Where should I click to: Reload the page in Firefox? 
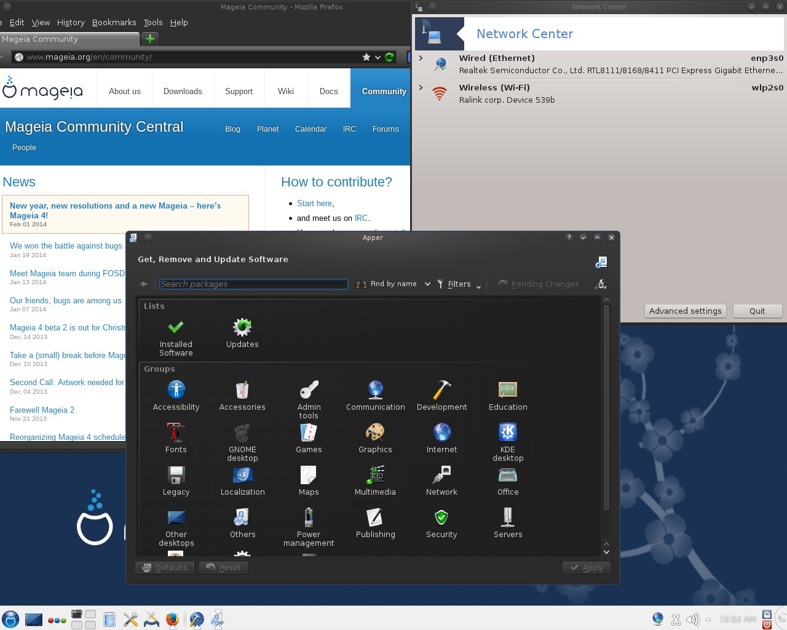click(389, 57)
